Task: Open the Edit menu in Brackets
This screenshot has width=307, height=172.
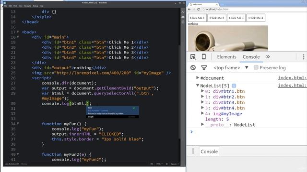Action: [x=10, y=6]
